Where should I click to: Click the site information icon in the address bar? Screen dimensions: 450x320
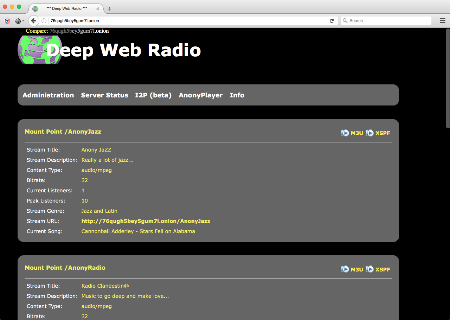point(44,20)
